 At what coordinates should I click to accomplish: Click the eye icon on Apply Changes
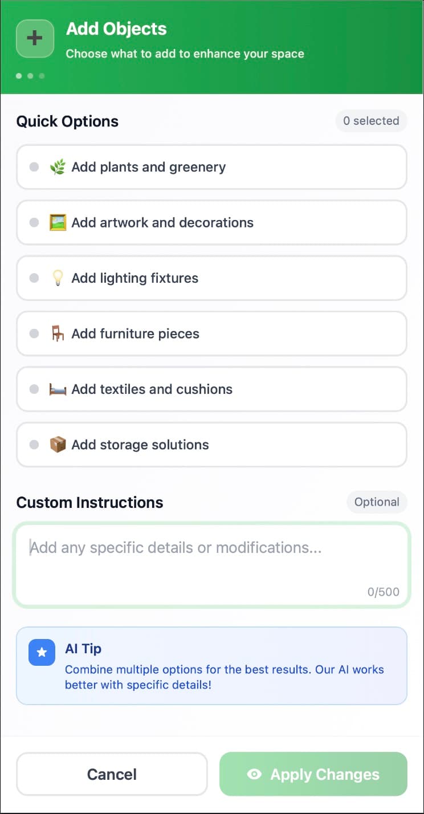[254, 774]
